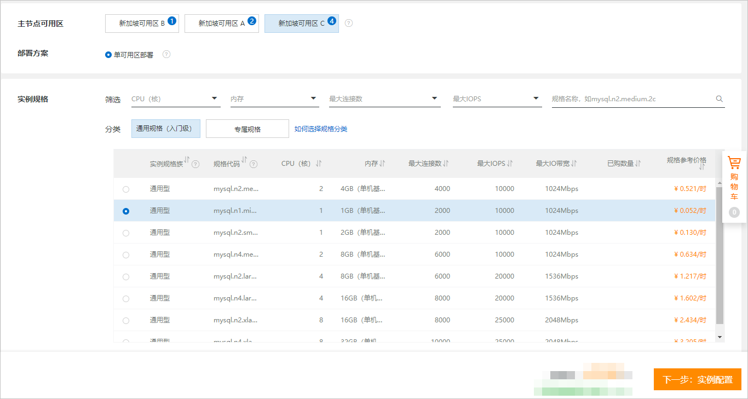Click help icon next to 单可用区部署
Viewport: 748px width, 399px height.
click(166, 54)
